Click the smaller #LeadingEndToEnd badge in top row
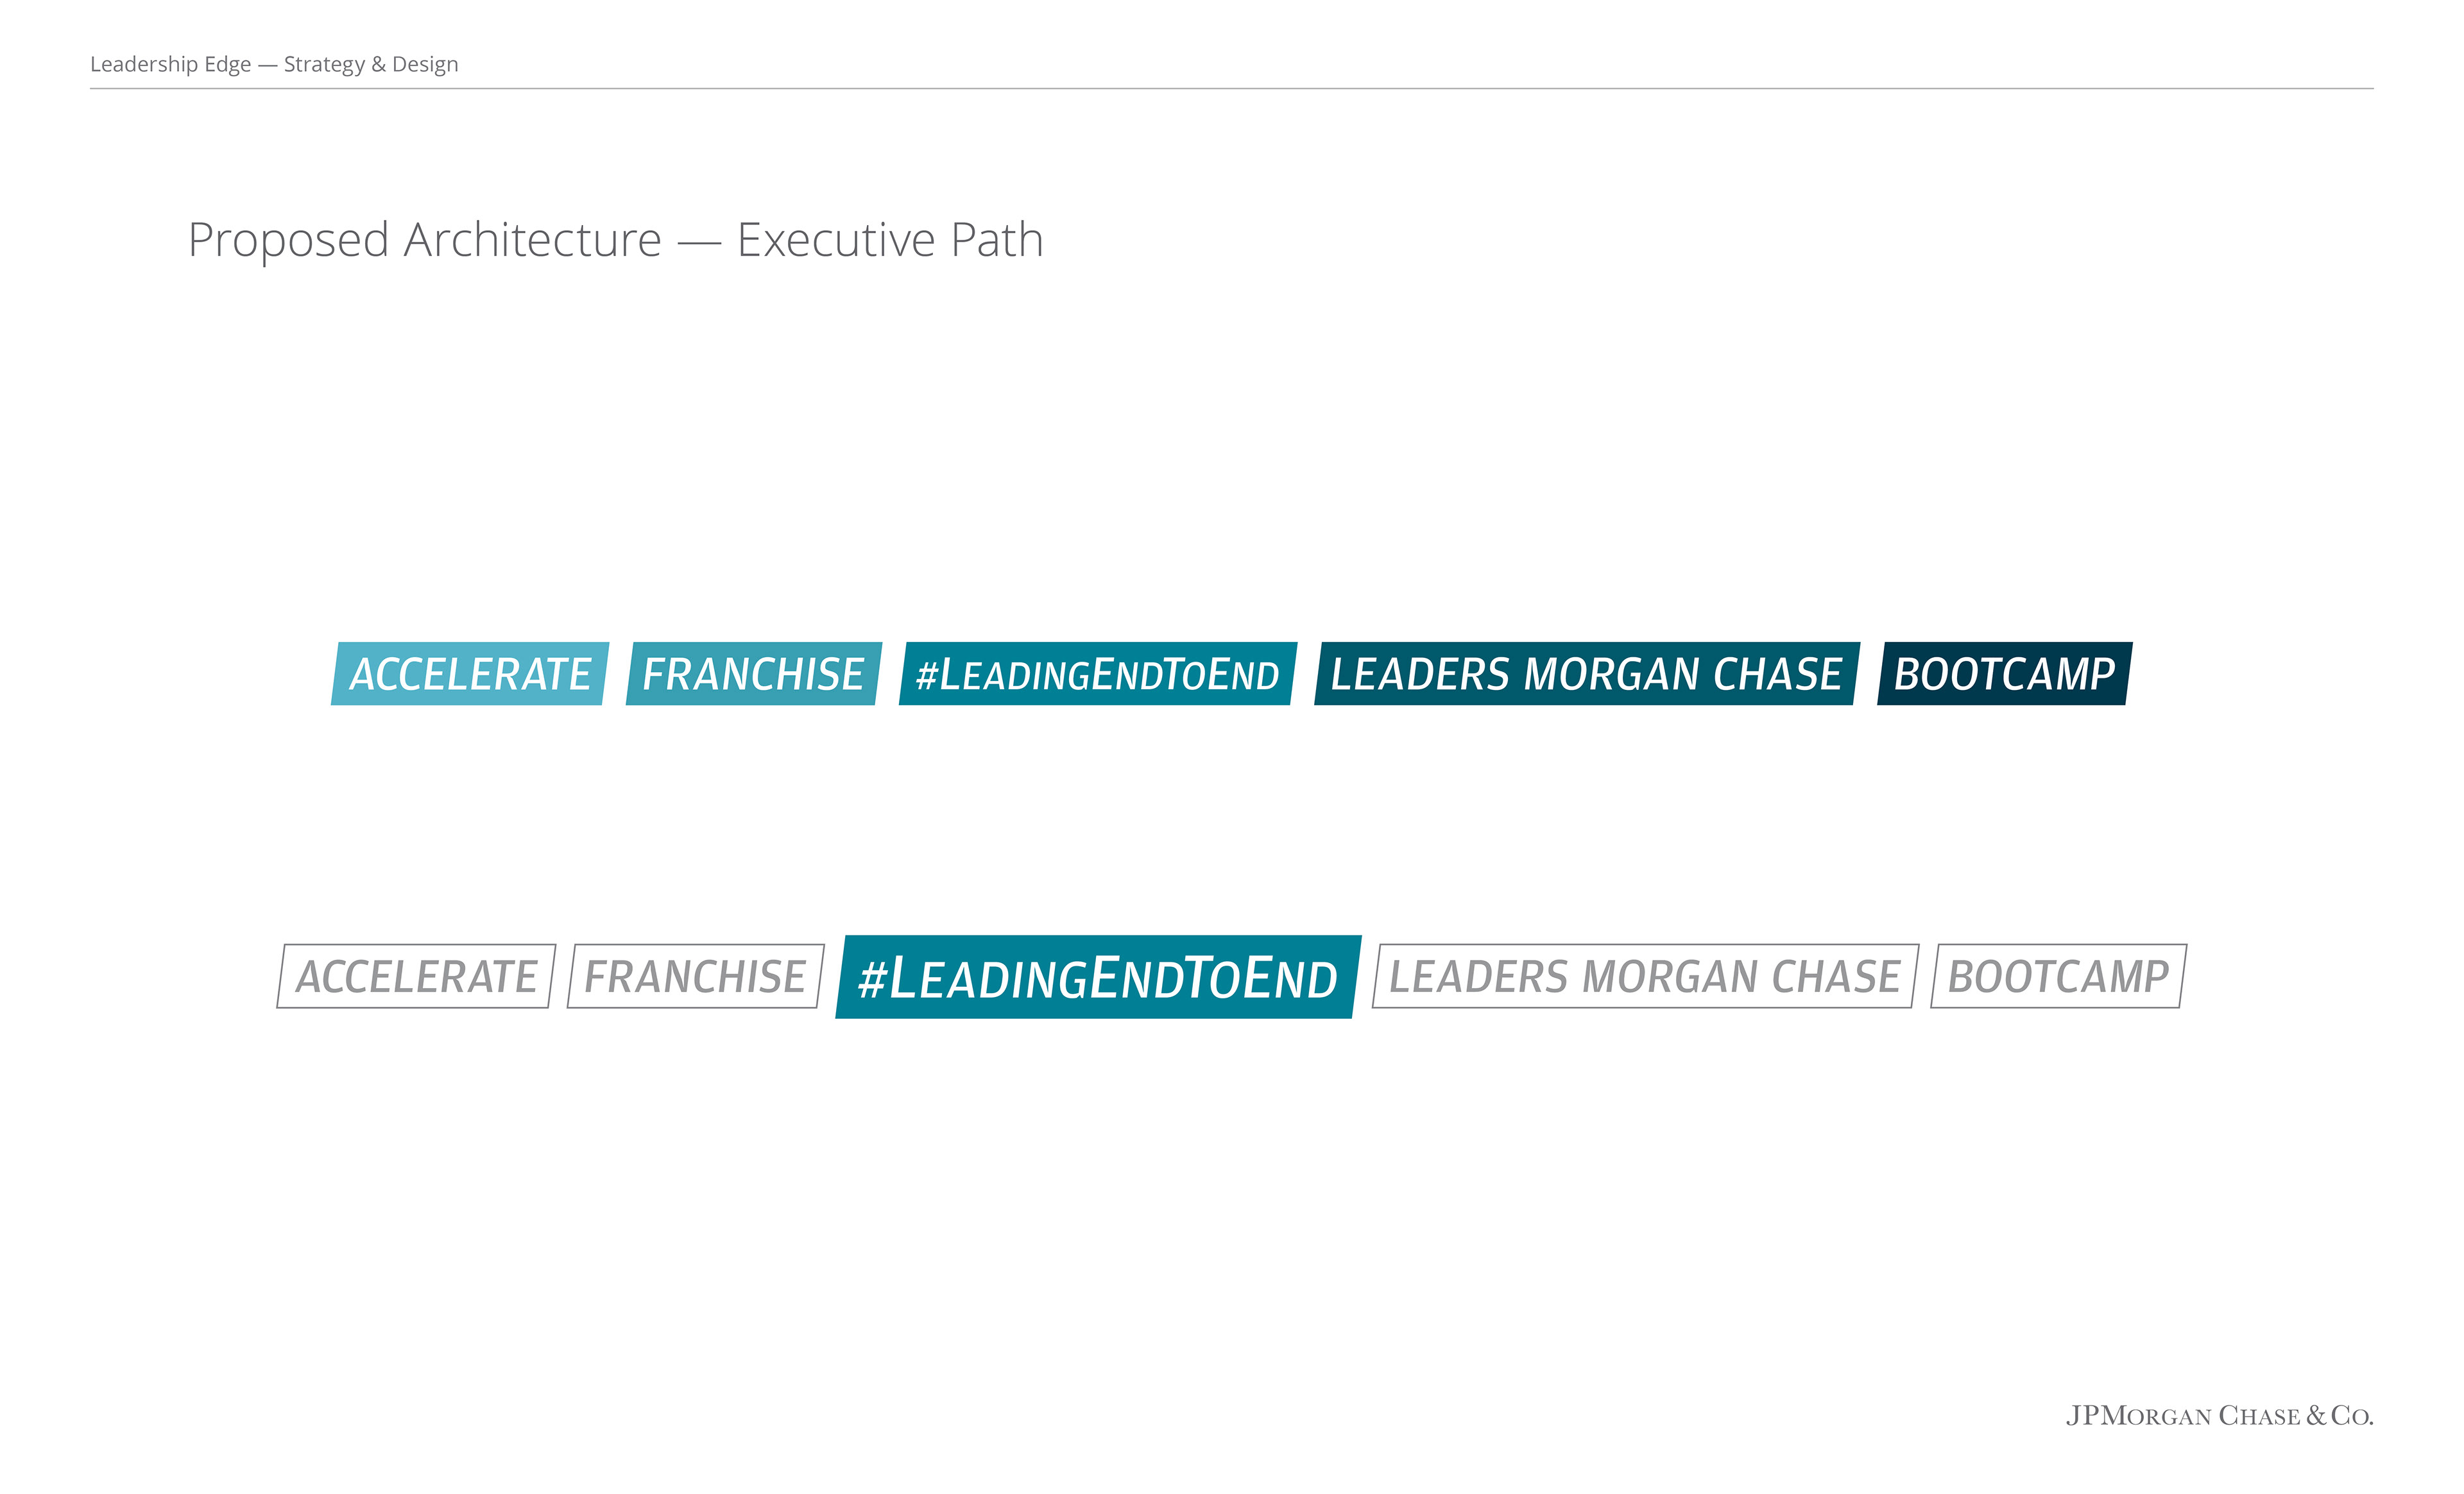This screenshot has height=1494, width=2464. point(1098,673)
